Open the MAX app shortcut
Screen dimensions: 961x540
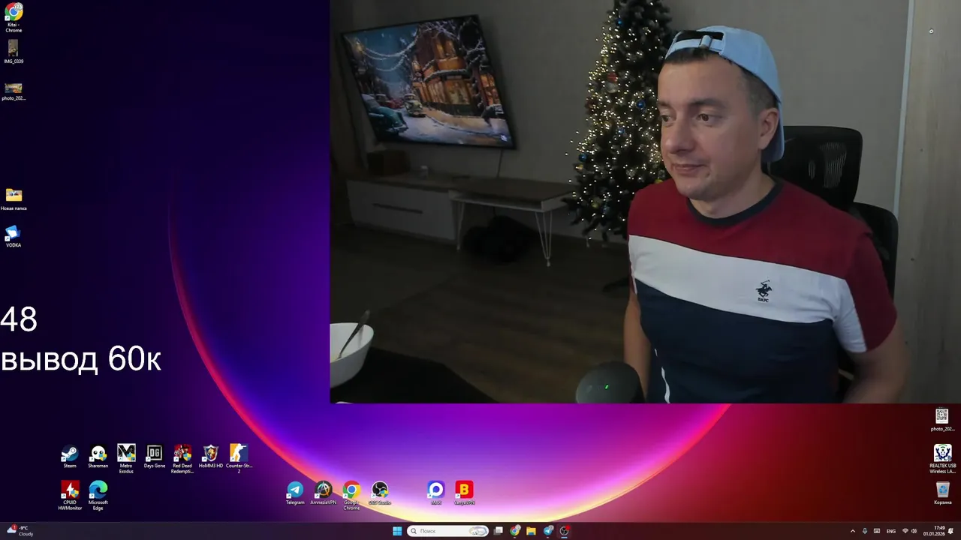[x=436, y=493]
